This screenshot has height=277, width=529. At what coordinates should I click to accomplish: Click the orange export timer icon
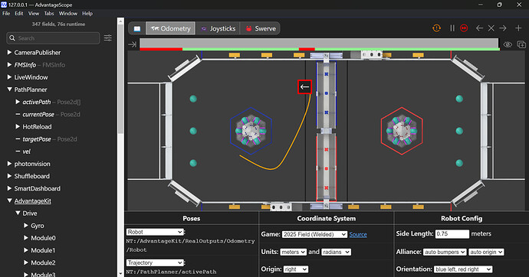point(436,28)
